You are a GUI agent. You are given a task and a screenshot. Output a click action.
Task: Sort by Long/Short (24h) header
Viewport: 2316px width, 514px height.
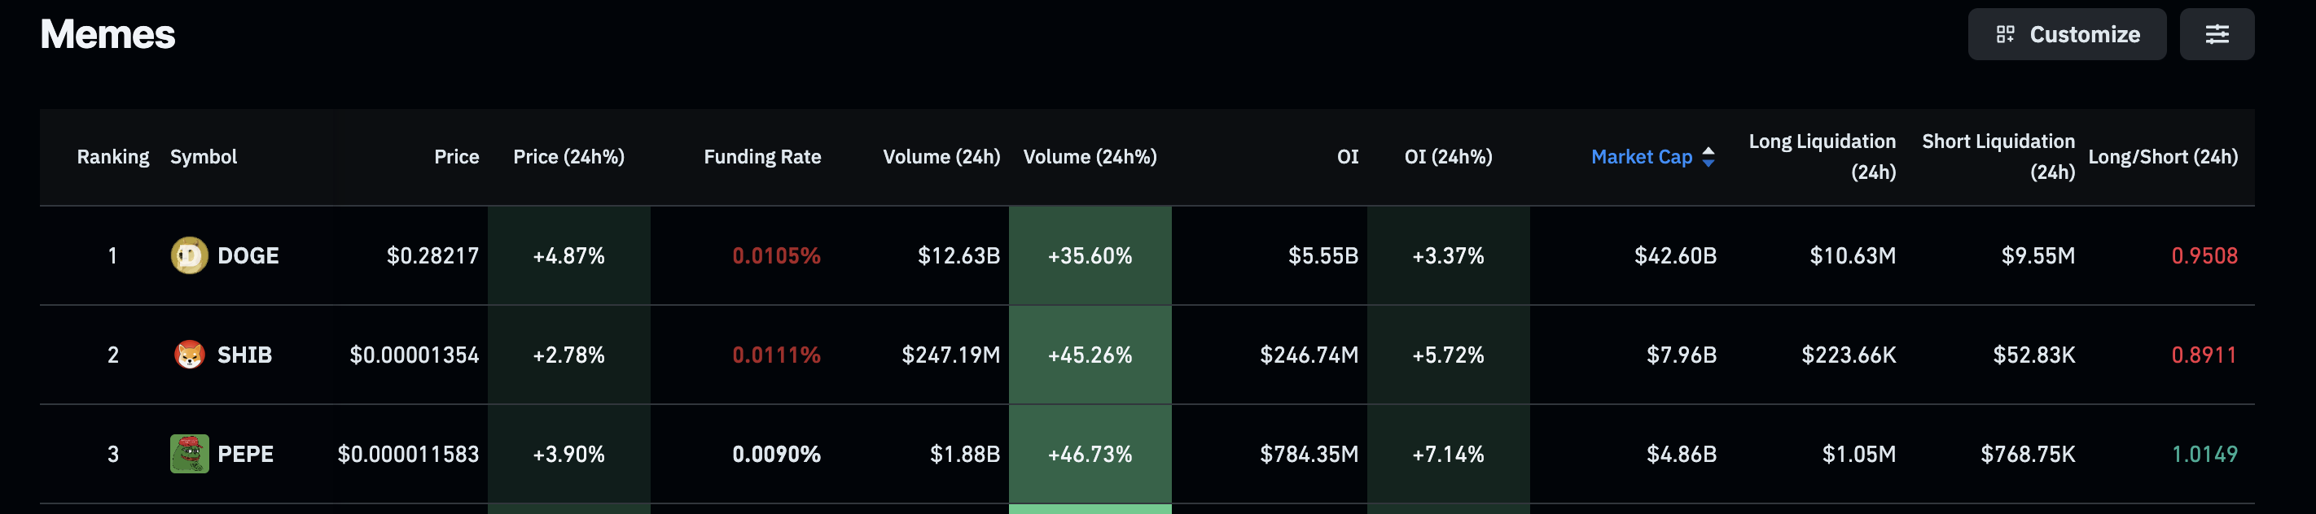point(2162,157)
